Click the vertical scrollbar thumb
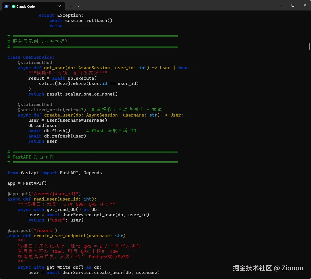Screen dimensions: 311x279 (309, 46)
